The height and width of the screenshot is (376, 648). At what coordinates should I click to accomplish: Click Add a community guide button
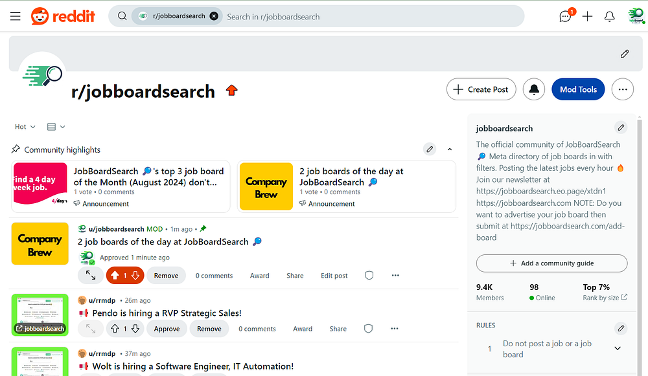click(551, 263)
